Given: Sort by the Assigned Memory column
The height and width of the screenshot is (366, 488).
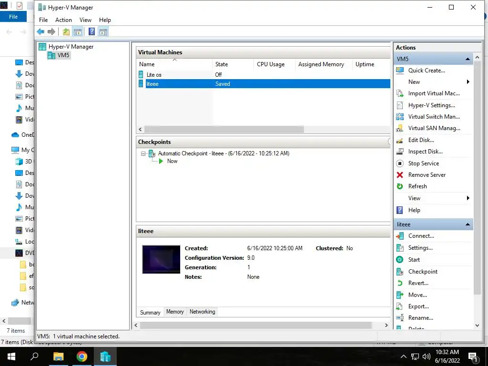Looking at the screenshot, I should point(324,64).
